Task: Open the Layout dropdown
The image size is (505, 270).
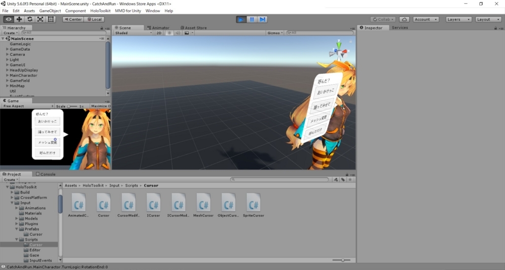Action: tap(488, 19)
